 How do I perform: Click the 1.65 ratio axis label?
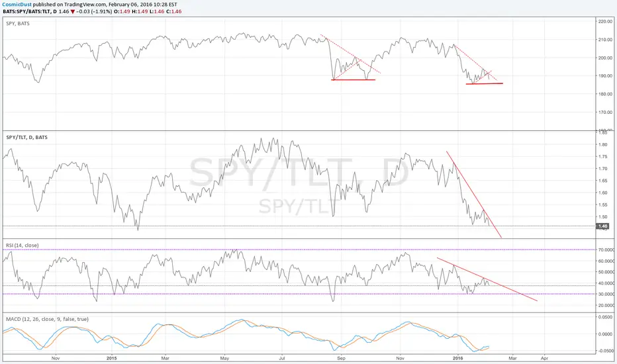click(x=603, y=181)
